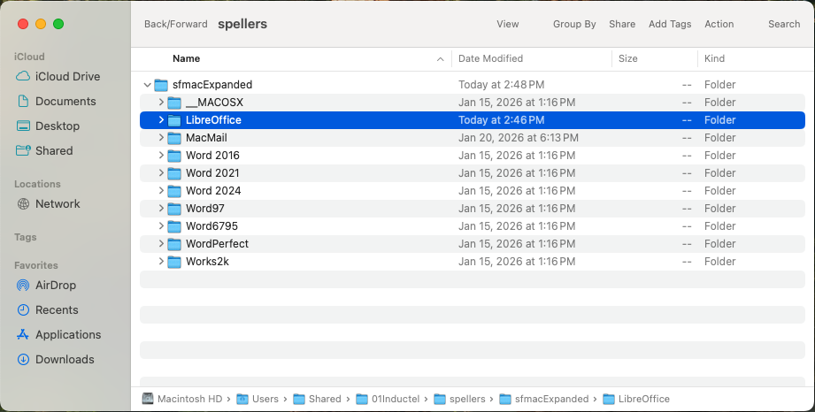Open the Applications folder shortcut
This screenshot has width=815, height=412.
67,334
